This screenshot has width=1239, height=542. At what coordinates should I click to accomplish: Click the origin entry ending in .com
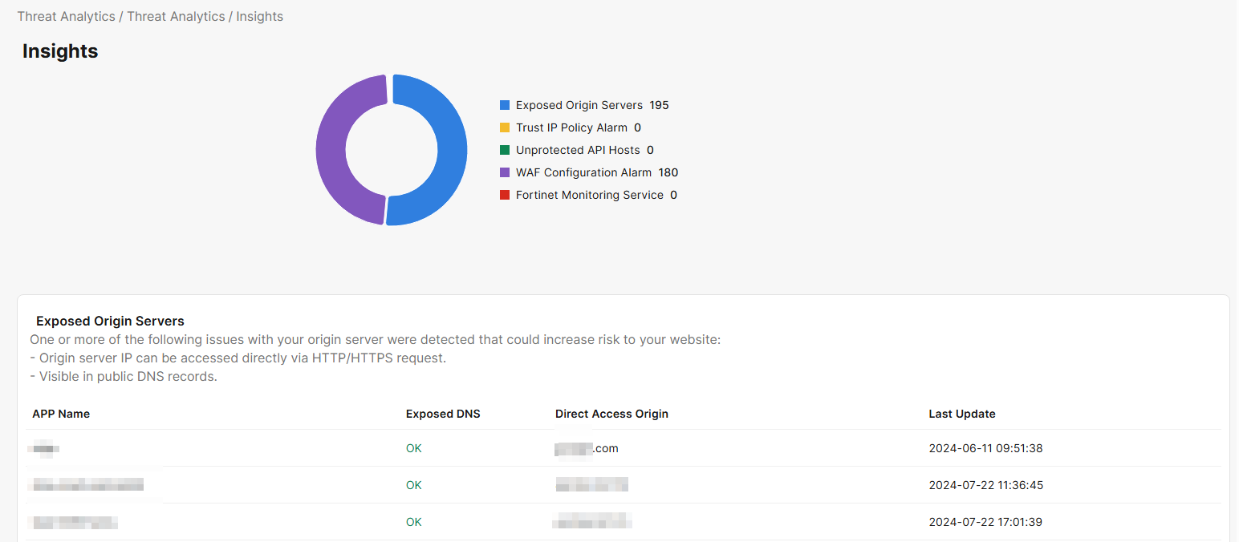pyautogui.click(x=587, y=448)
